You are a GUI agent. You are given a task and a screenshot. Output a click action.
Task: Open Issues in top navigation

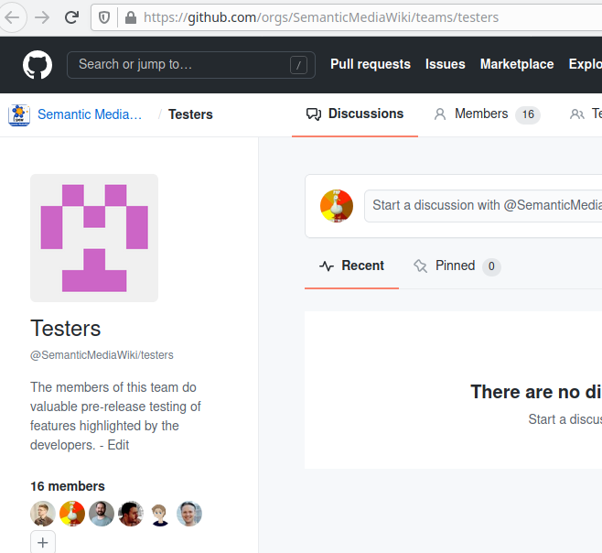pos(445,64)
